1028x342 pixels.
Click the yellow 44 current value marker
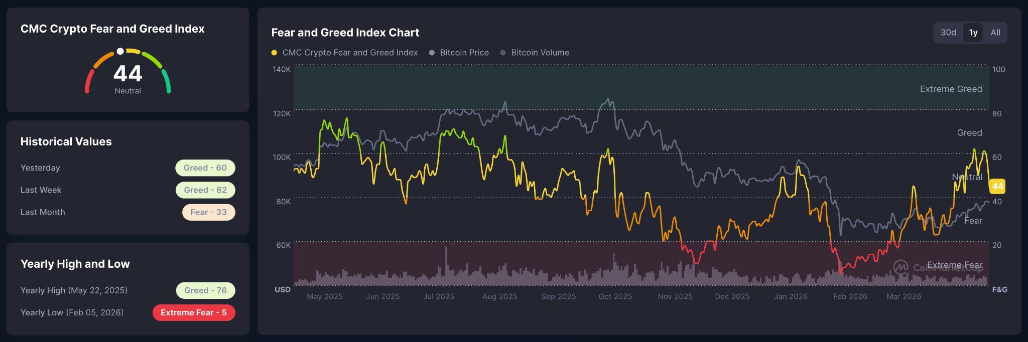[997, 186]
